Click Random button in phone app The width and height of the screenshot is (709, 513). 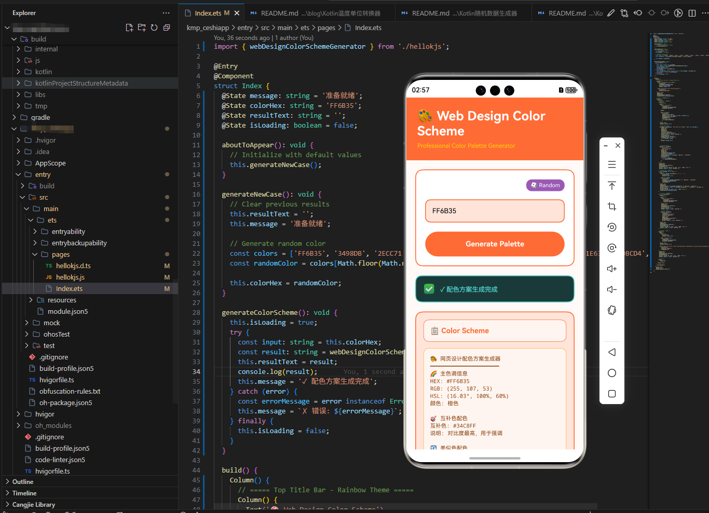tap(545, 185)
